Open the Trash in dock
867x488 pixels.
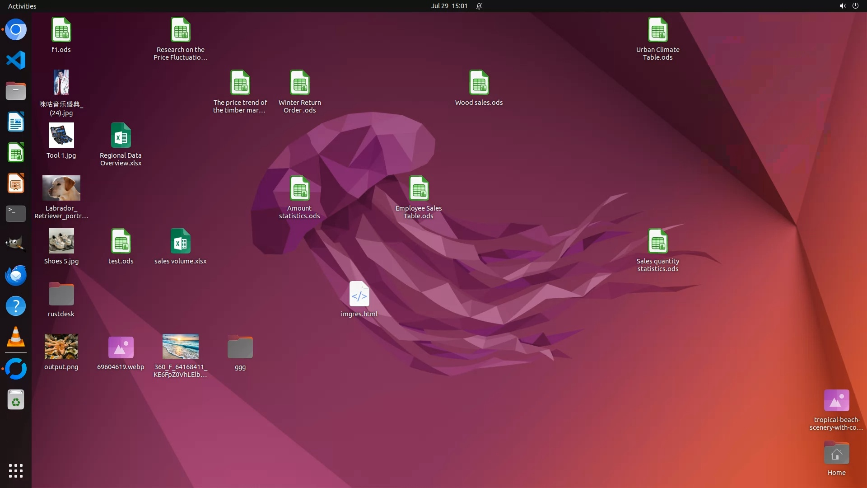coord(16,400)
